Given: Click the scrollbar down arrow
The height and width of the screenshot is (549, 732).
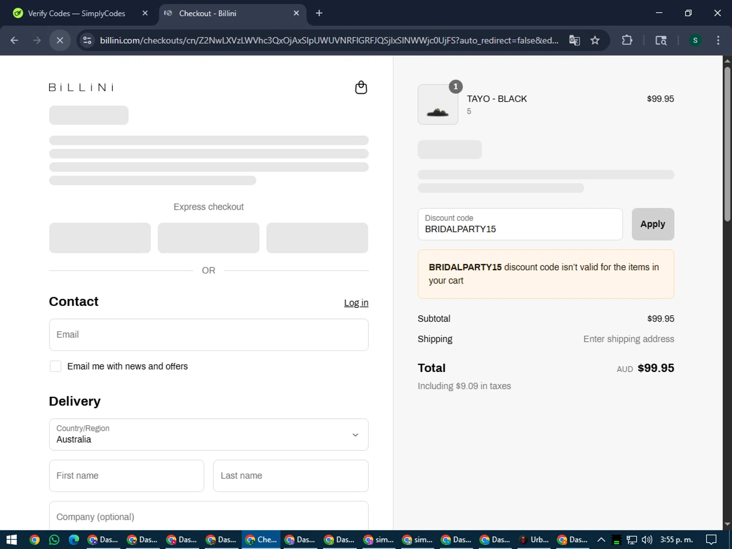Looking at the screenshot, I should tap(727, 525).
